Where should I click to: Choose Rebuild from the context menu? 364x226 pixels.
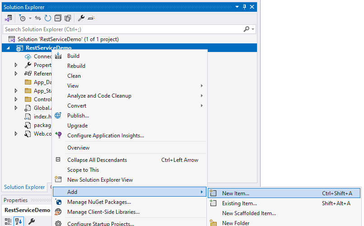(x=76, y=66)
